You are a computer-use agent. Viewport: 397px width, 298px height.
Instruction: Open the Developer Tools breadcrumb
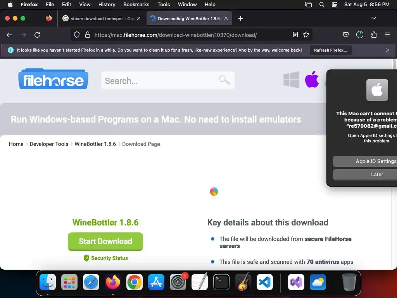tap(49, 144)
